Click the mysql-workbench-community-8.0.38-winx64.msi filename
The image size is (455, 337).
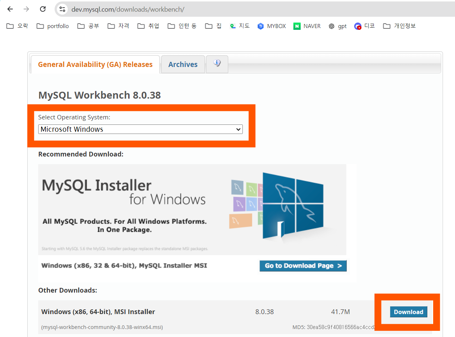click(102, 327)
